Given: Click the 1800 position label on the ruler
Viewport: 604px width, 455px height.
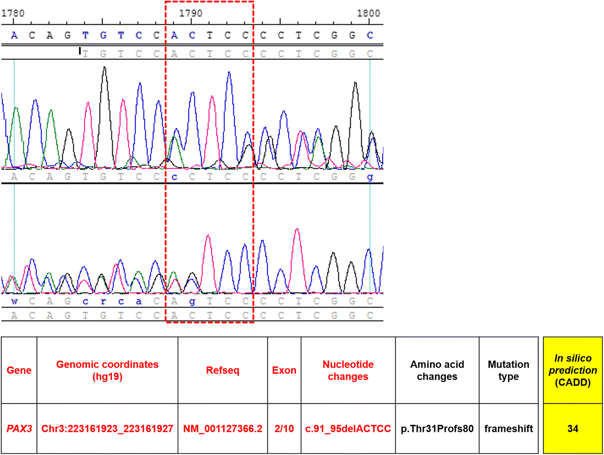Looking at the screenshot, I should [368, 13].
